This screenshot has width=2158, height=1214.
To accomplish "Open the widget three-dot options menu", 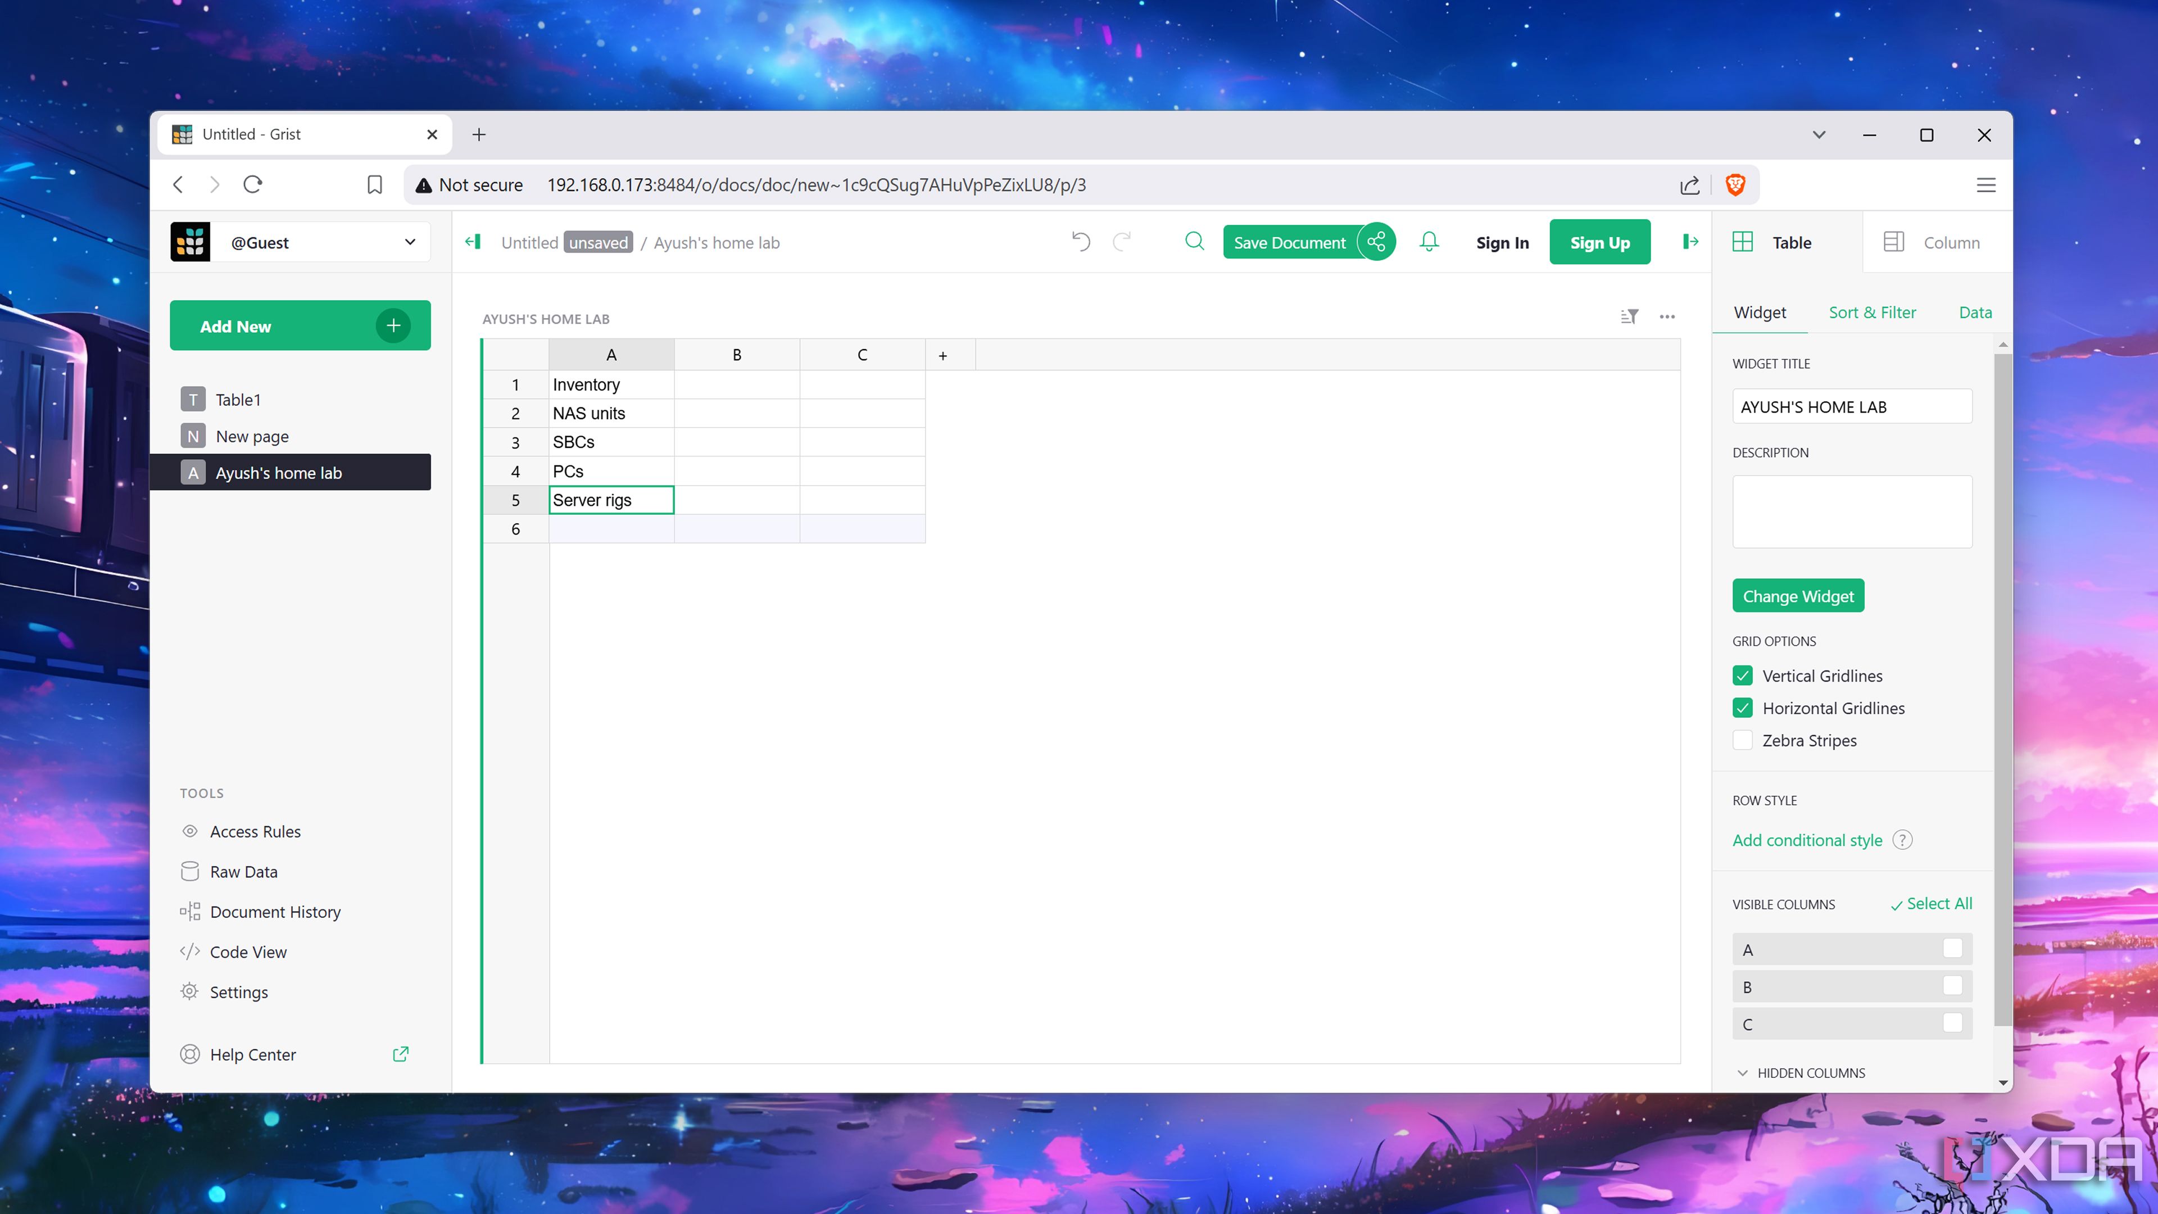I will pyautogui.click(x=1666, y=316).
